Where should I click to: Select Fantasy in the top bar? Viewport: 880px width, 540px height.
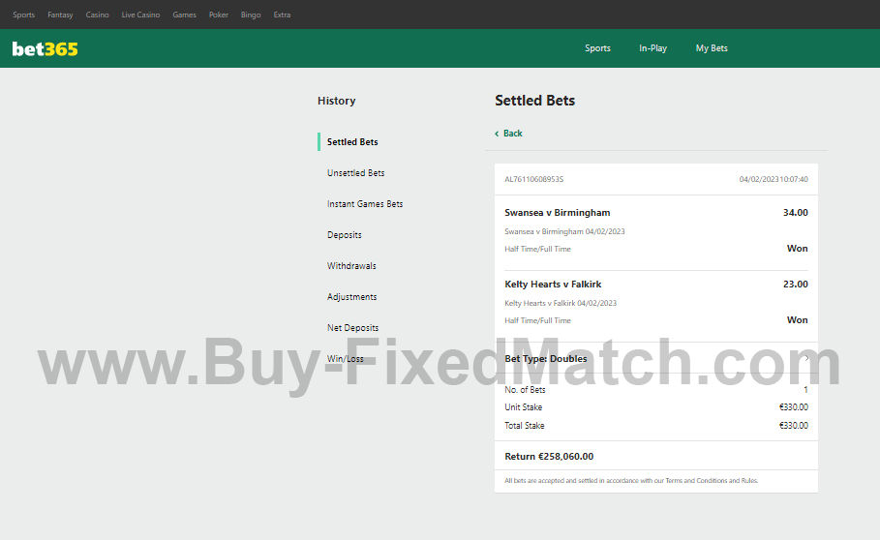(x=60, y=15)
